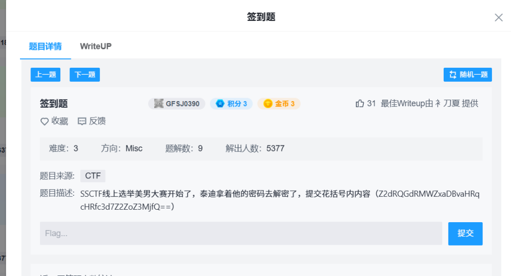Load a random challenge with 随机一题
This screenshot has height=276, width=511.
tap(468, 75)
